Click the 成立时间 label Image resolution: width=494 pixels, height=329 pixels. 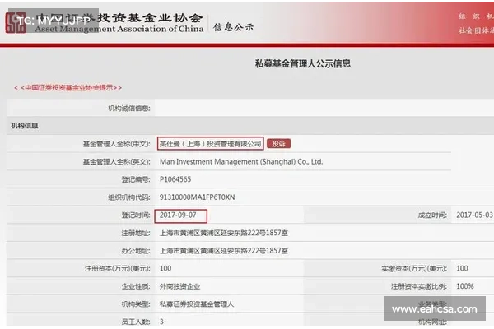[432, 215]
